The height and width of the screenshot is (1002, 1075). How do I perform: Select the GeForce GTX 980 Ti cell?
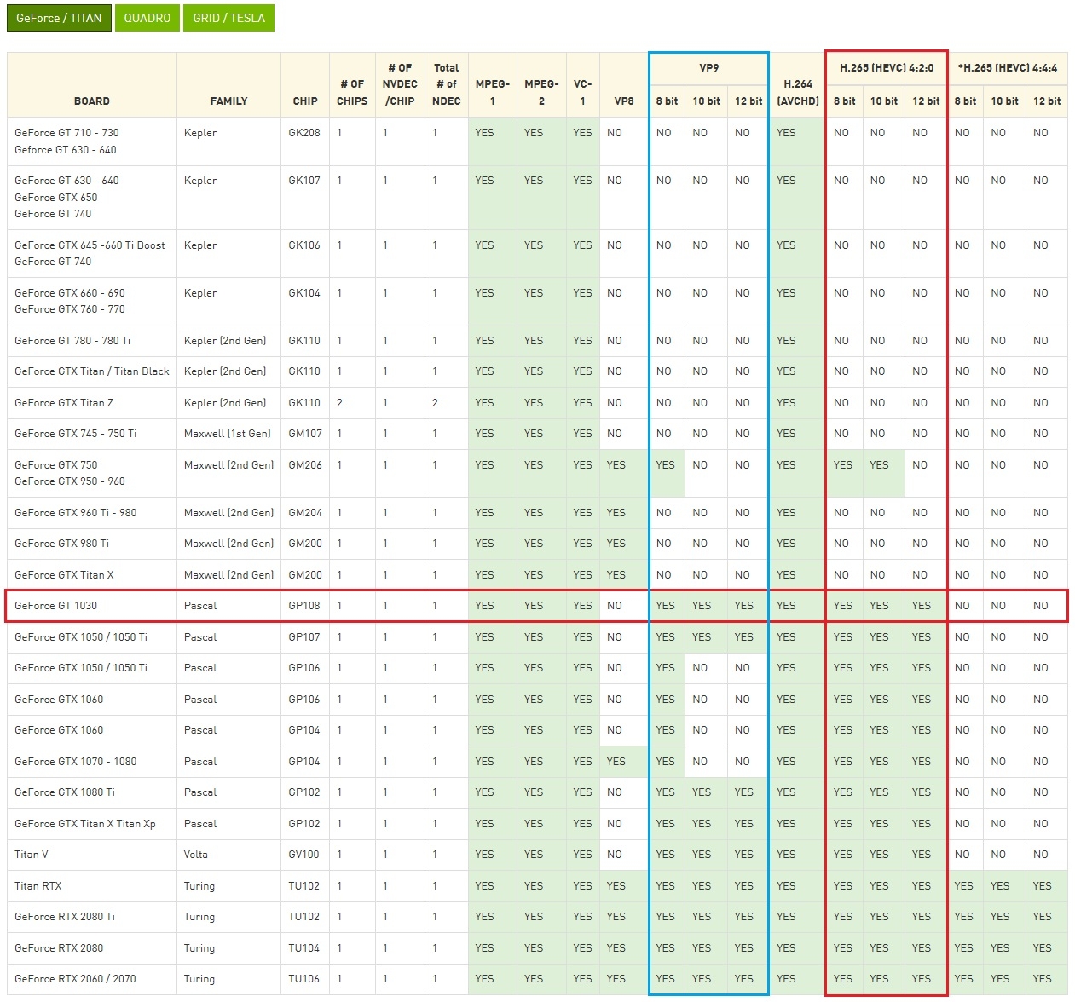click(x=92, y=544)
